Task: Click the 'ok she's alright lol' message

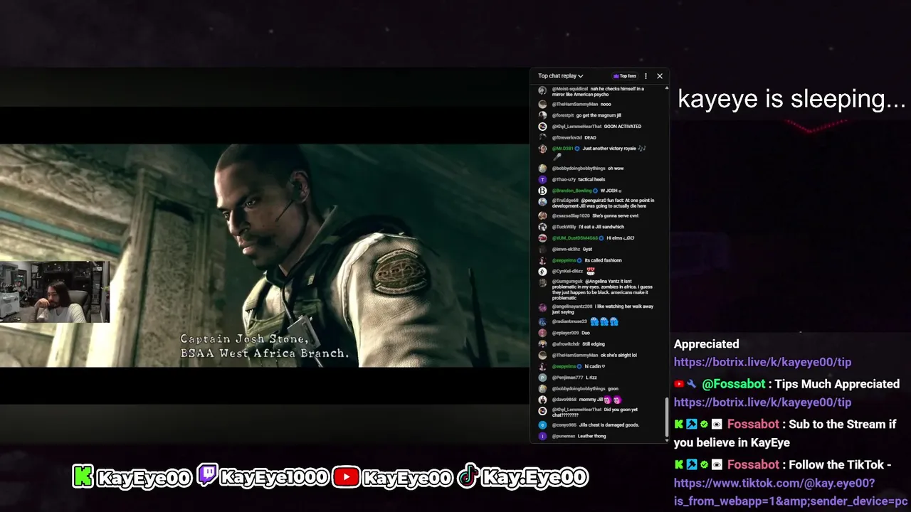Action: pyautogui.click(x=618, y=355)
